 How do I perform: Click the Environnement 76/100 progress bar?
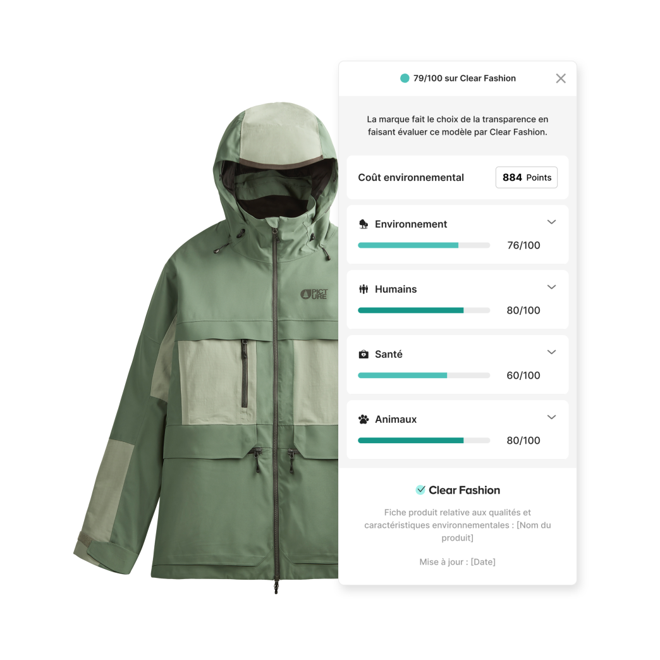pyautogui.click(x=424, y=245)
